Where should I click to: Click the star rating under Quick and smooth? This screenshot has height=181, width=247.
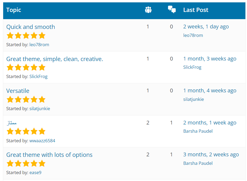coord(26,36)
